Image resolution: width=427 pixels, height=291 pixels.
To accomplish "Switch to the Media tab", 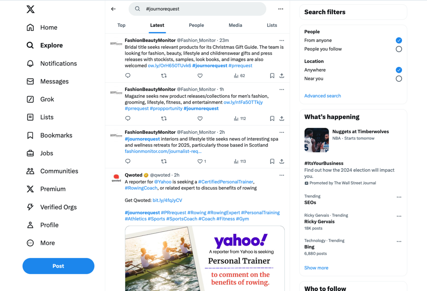I will click(x=236, y=25).
